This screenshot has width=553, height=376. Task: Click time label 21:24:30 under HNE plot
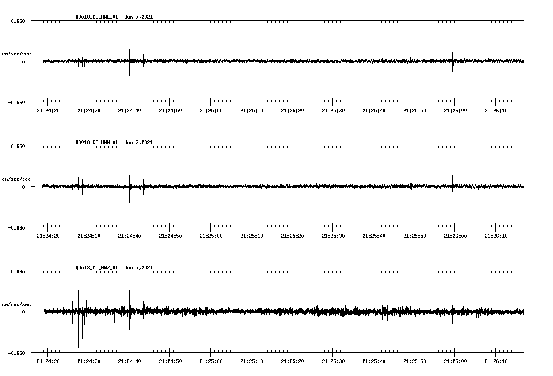coord(89,110)
